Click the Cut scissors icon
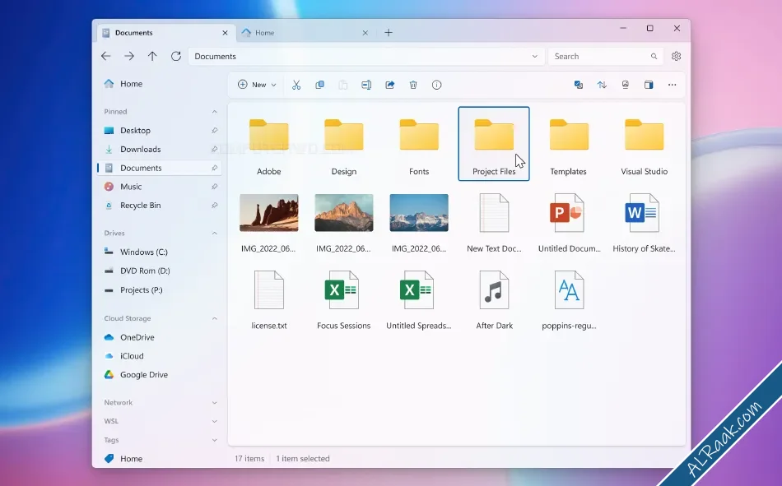The width and height of the screenshot is (782, 486). (x=296, y=85)
